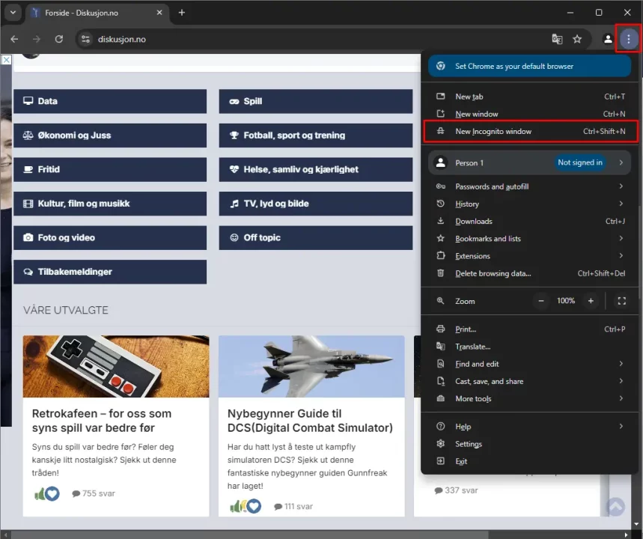The width and height of the screenshot is (643, 539).
Task: Reload the page with the refresh icon
Action: click(x=59, y=39)
